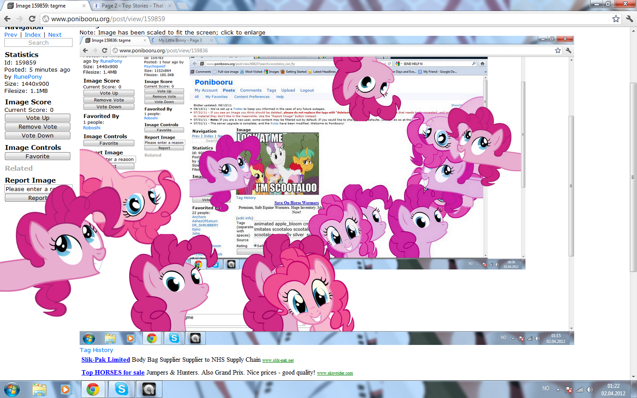The width and height of the screenshot is (637, 398).
Task: Reload the Ponibooru page
Action: (x=32, y=19)
